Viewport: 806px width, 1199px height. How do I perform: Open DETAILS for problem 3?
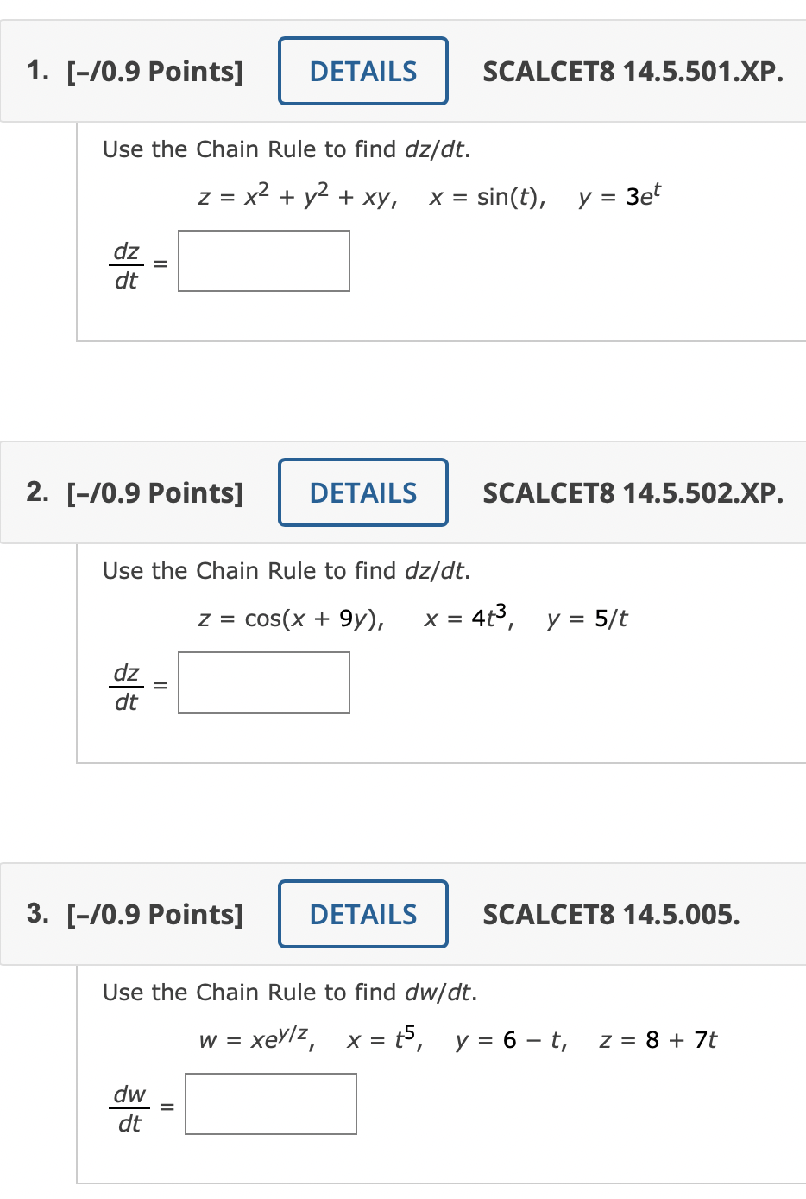point(362,914)
